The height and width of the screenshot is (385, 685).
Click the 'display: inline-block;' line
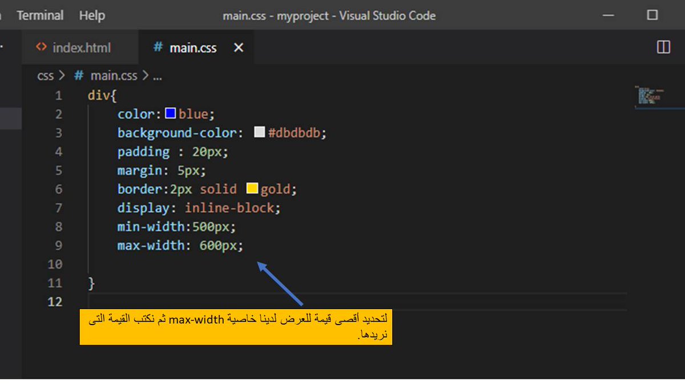point(199,208)
